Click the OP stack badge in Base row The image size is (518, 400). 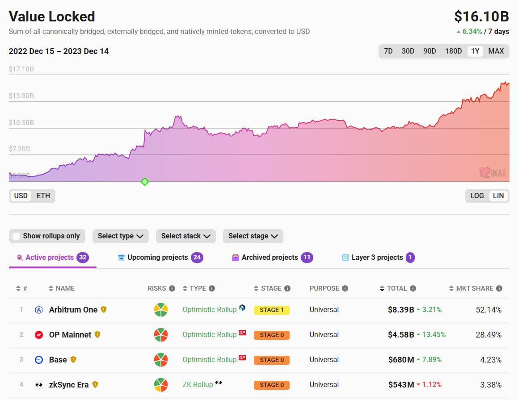pyautogui.click(x=242, y=358)
